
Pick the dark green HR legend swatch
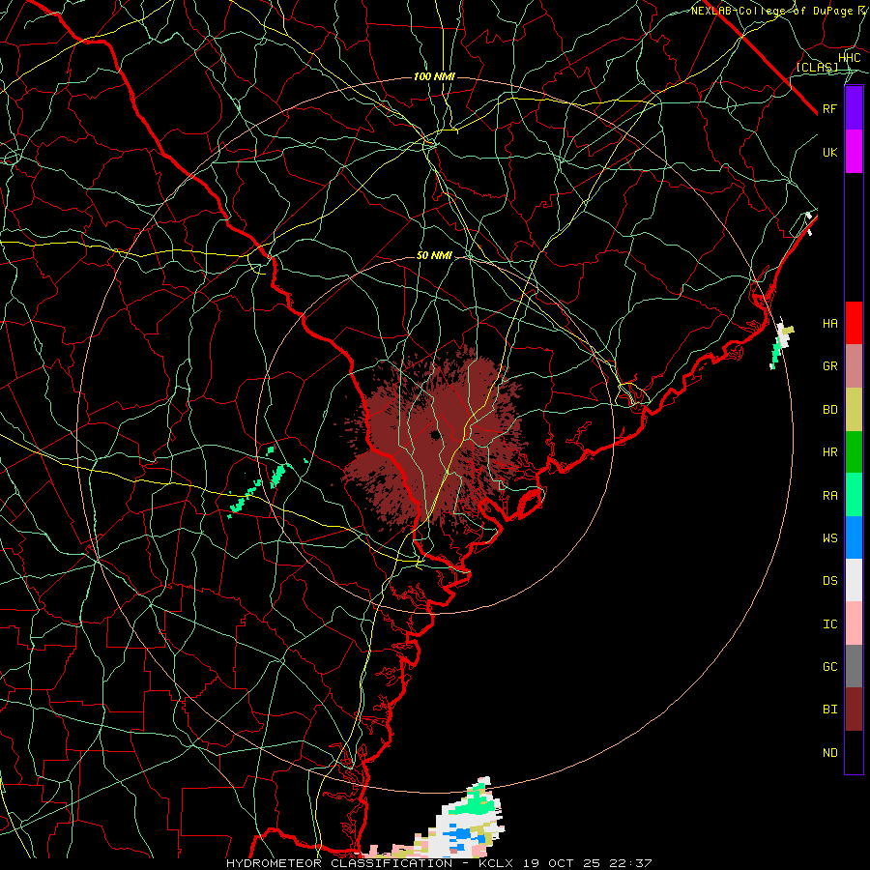coord(854,452)
